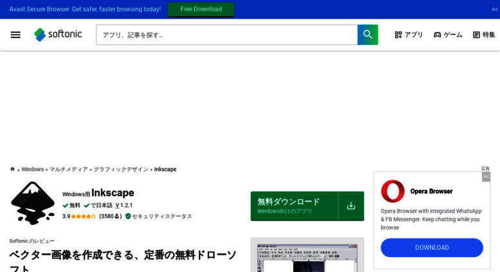Open the グラフィックデザイン breadcrumb link

click(121, 170)
